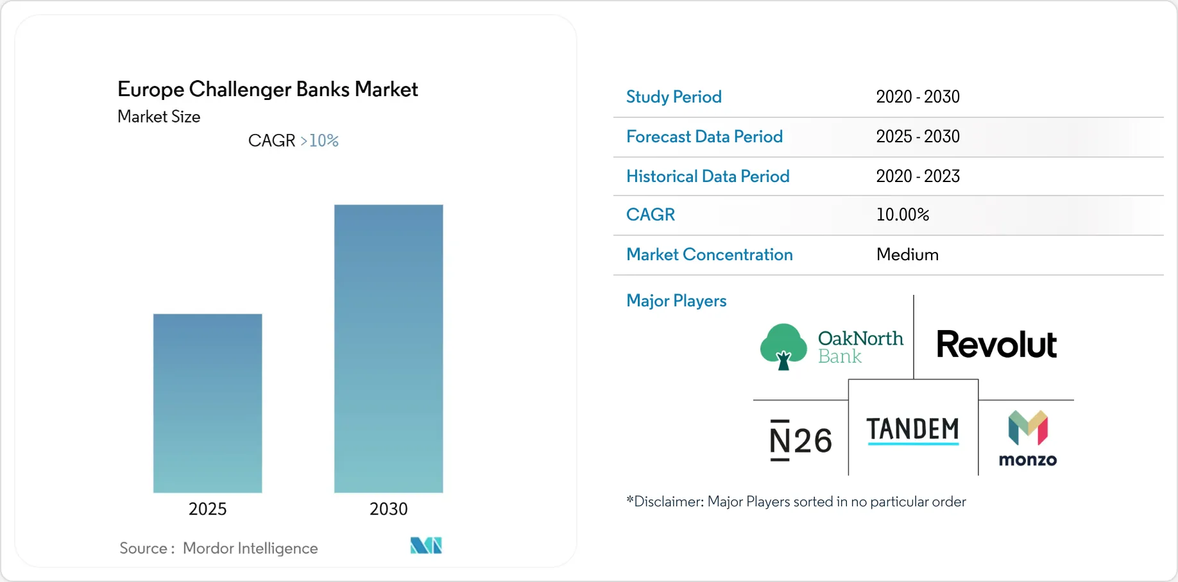Screen dimensions: 1178x582
Task: Select the Study Period row label
Action: click(x=674, y=97)
